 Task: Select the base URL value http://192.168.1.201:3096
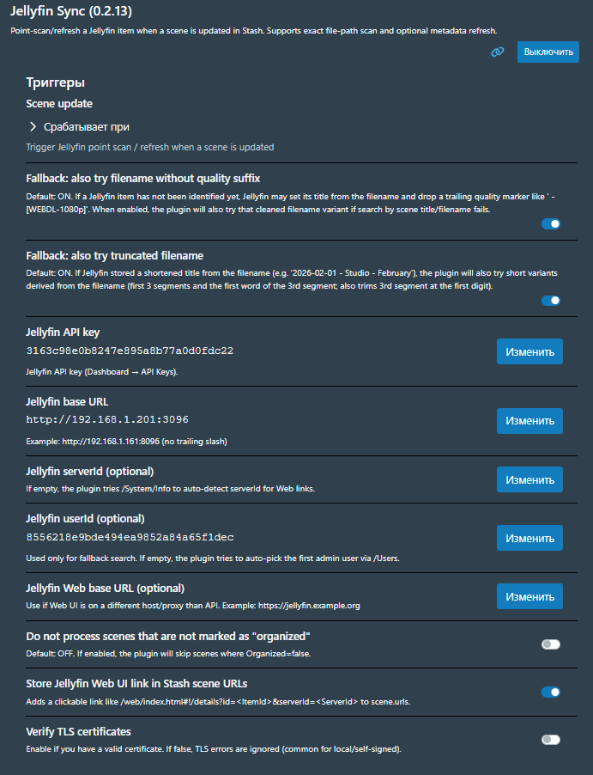coord(107,419)
